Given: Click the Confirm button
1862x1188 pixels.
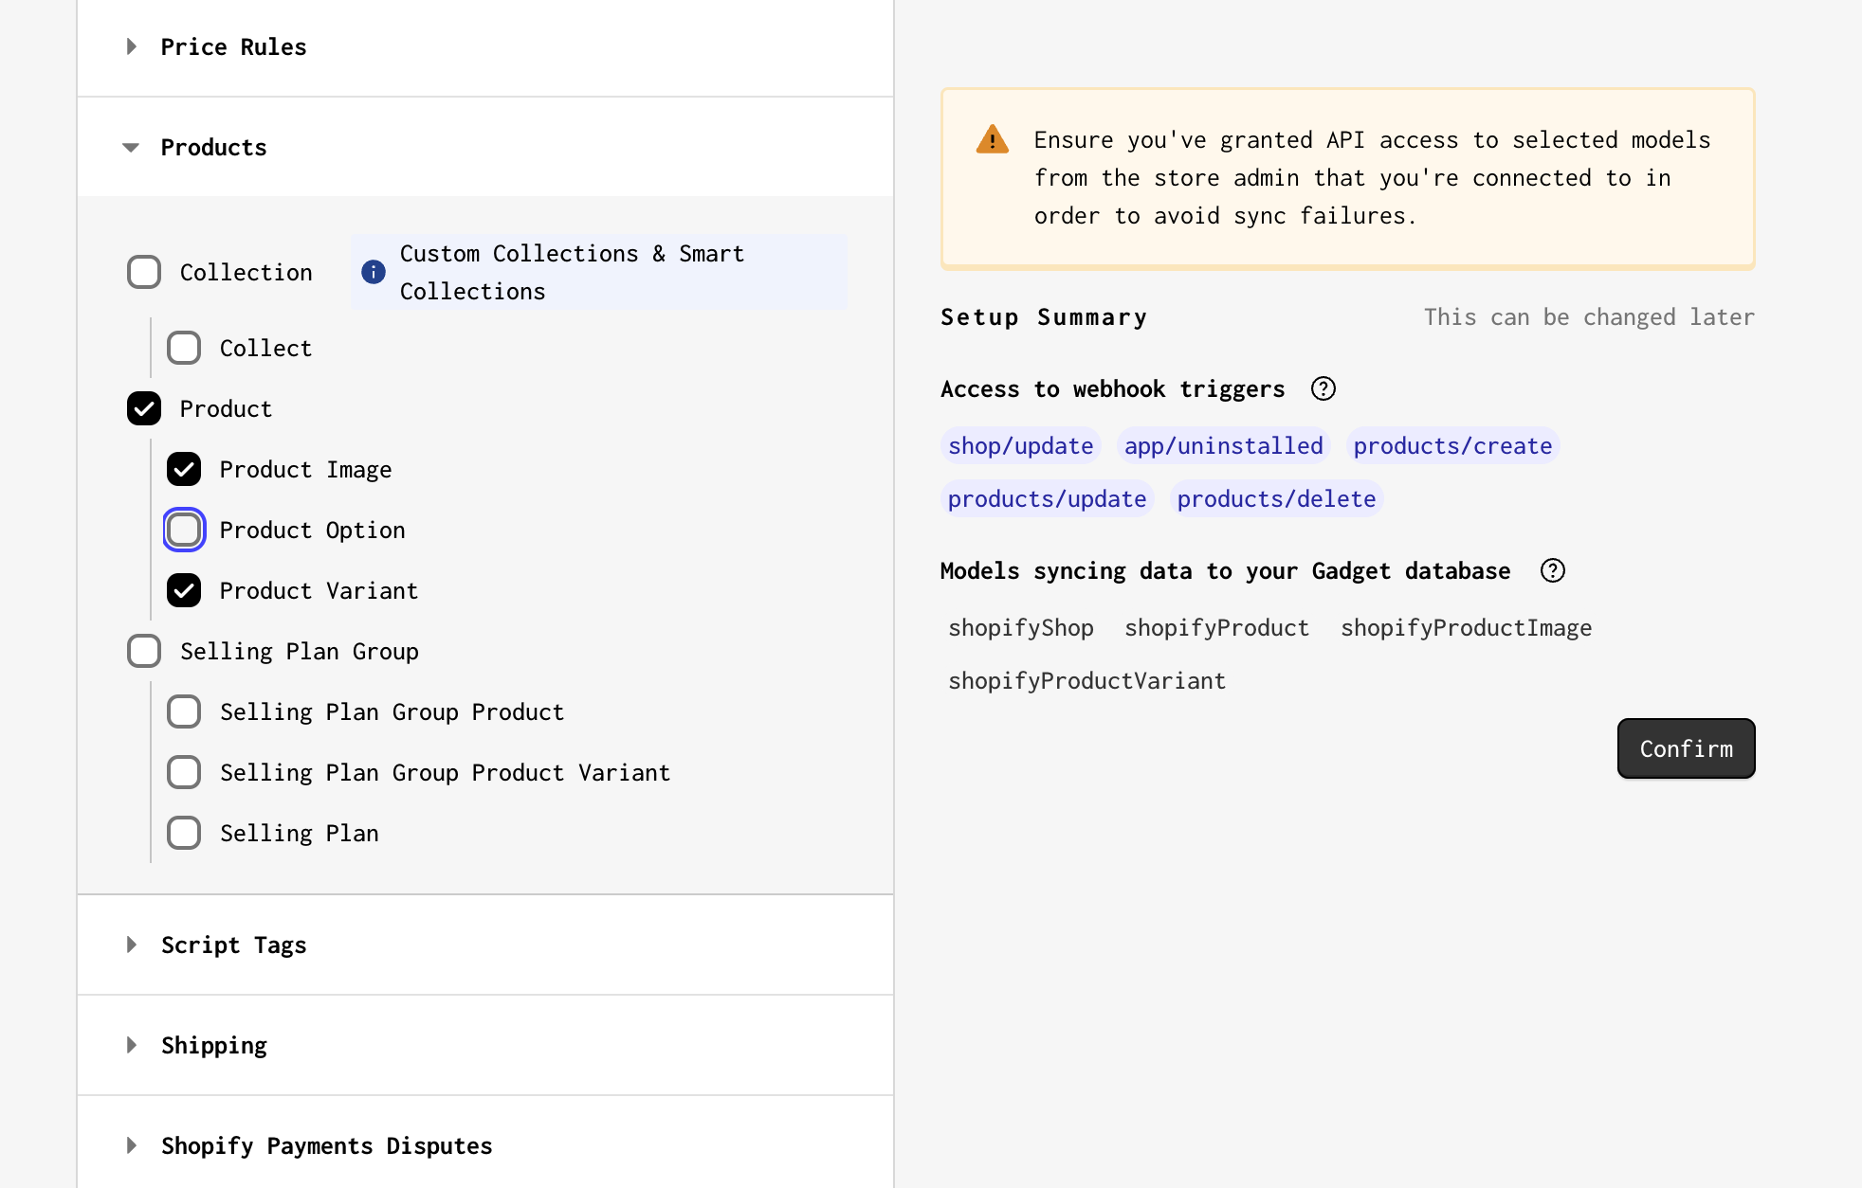Looking at the screenshot, I should [1686, 748].
